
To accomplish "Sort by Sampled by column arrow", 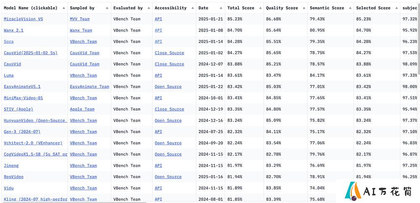I will coord(107,8).
